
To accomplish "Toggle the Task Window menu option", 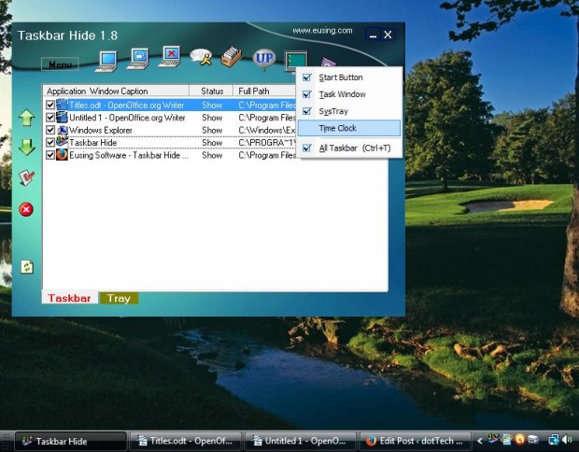I will 349,94.
